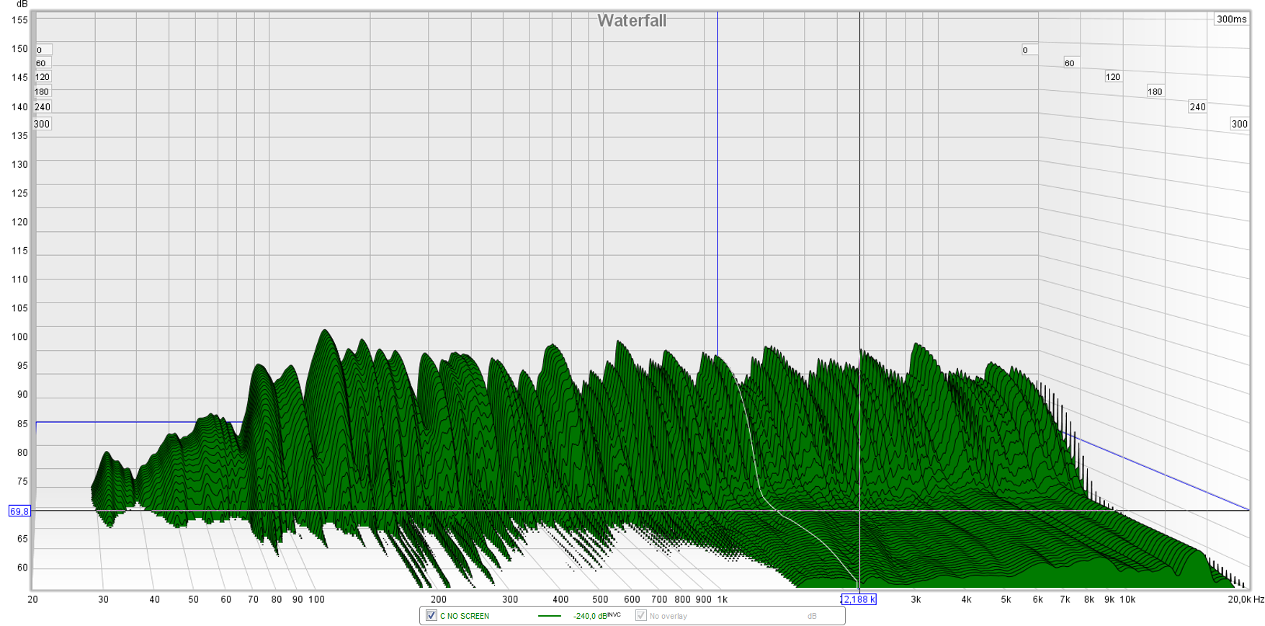Click the right-side 240 ms depth label
Screen dimensions: 1265x626
(1197, 107)
